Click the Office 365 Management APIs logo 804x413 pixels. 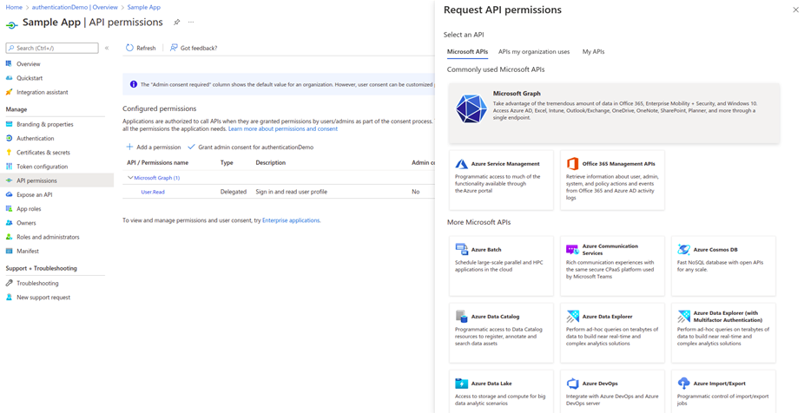[572, 164]
